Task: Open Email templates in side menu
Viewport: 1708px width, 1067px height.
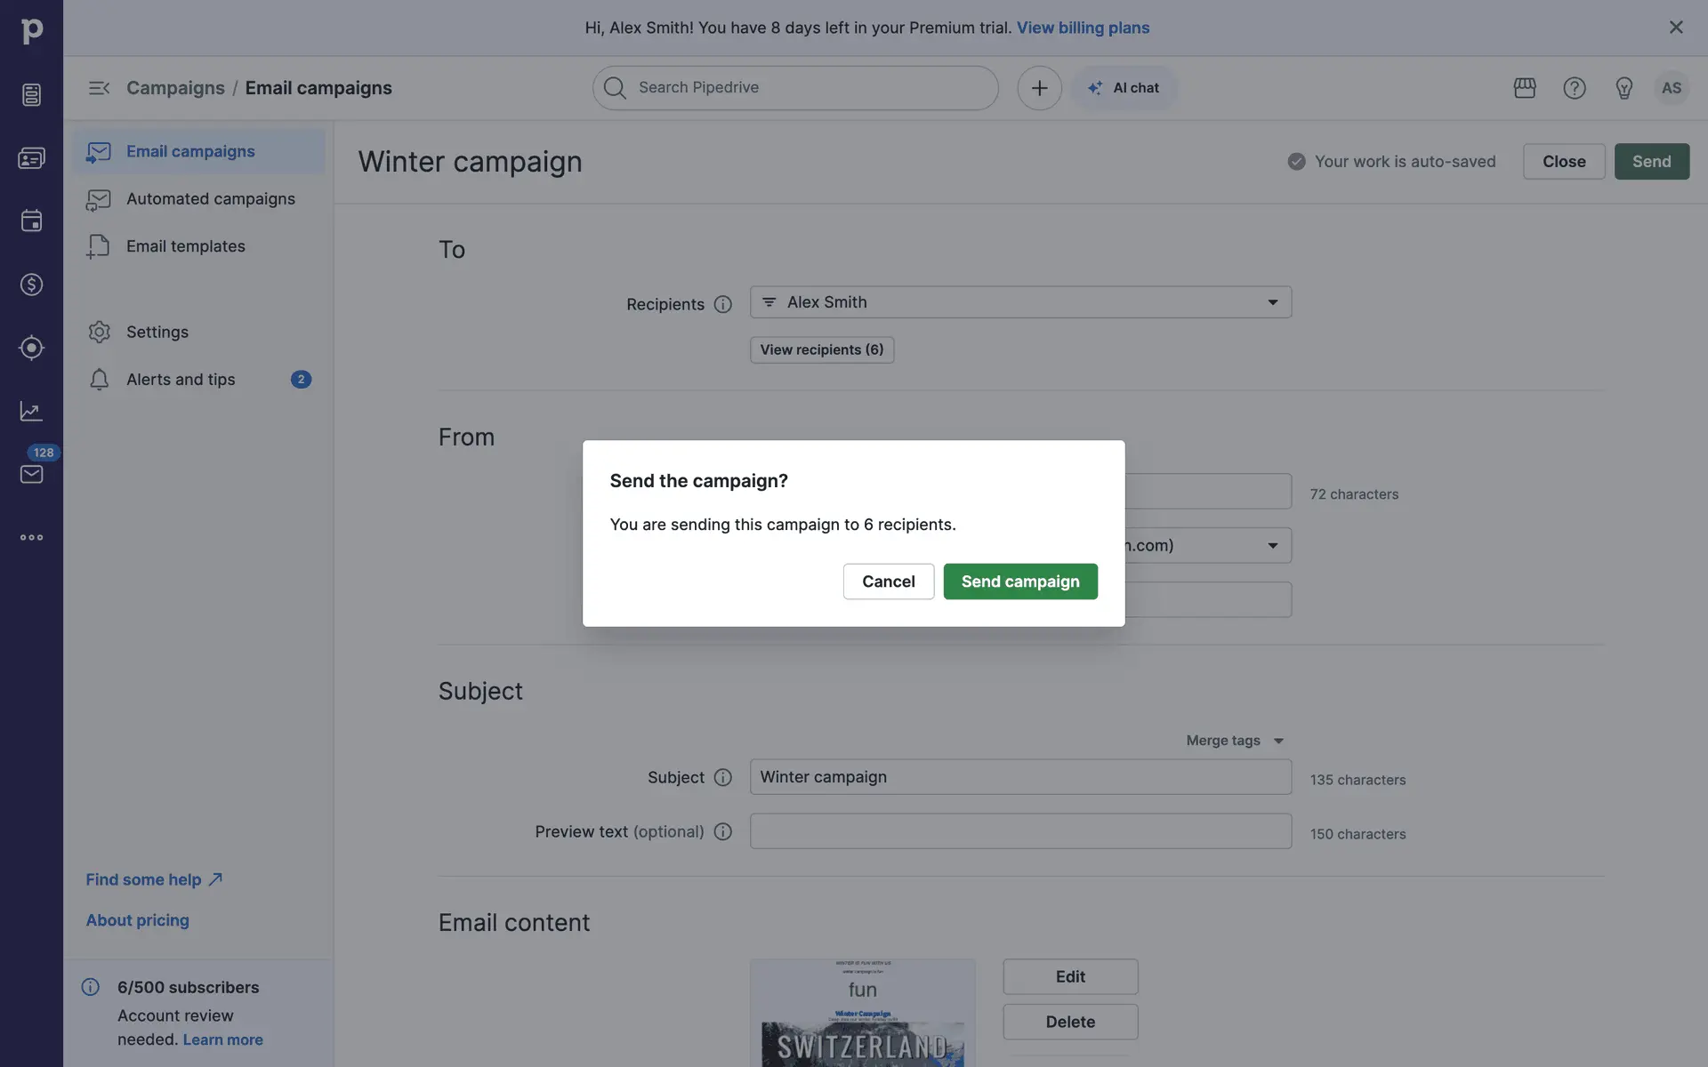Action: [185, 246]
